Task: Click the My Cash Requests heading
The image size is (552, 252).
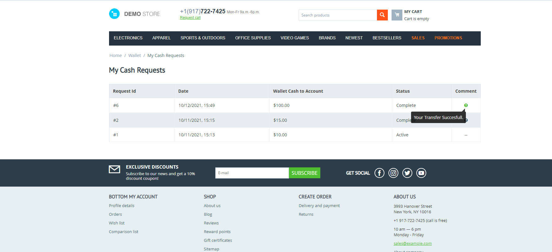Action: click(137, 70)
